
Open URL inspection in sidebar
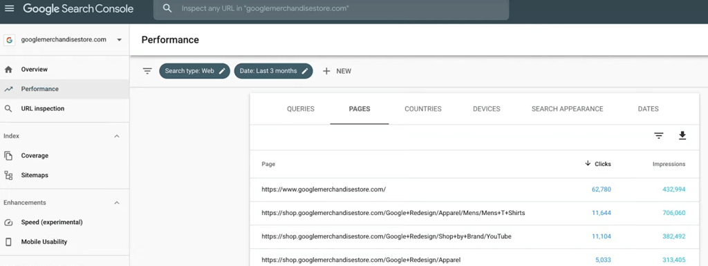point(64,108)
